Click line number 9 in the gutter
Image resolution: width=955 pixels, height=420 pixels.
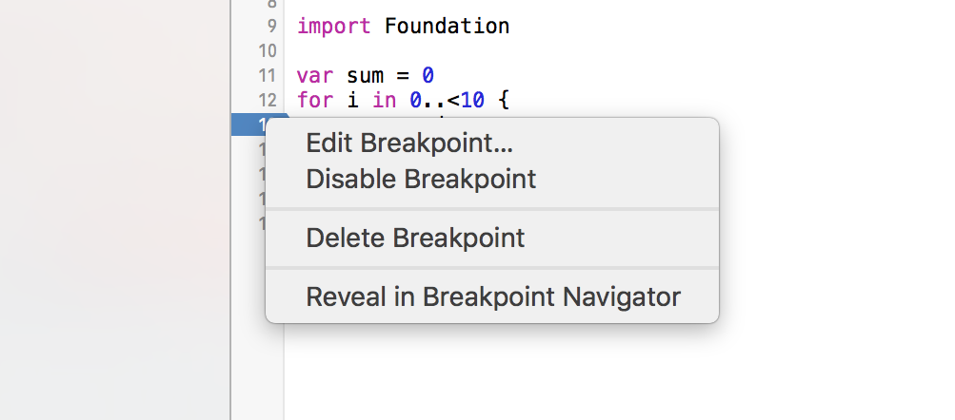[x=269, y=27]
